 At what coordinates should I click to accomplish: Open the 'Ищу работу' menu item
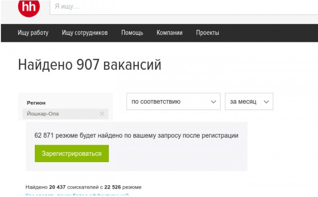(33, 33)
